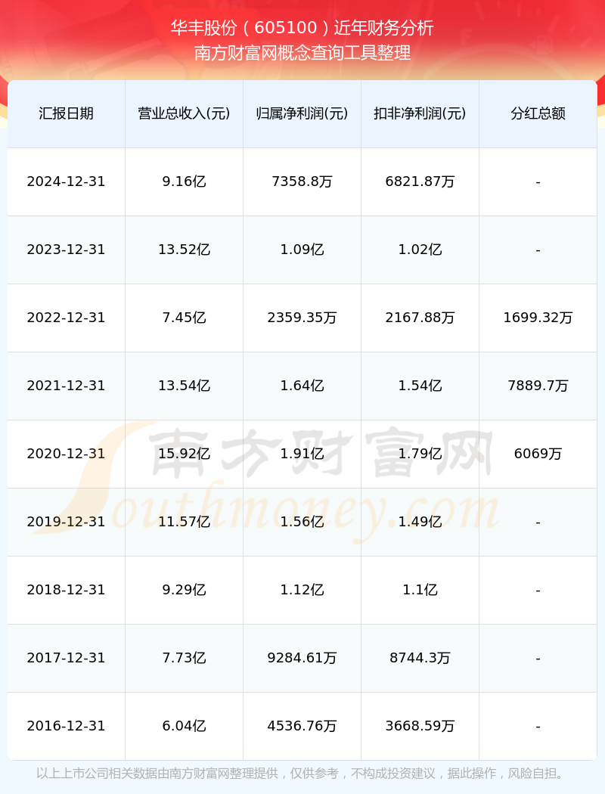Click the subtitle 南方财富网概念查询工具整理
The width and height of the screenshot is (605, 794).
[x=302, y=53]
